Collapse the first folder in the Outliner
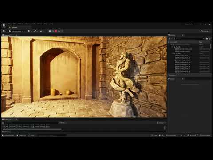The image size is (213, 160). 173,47
